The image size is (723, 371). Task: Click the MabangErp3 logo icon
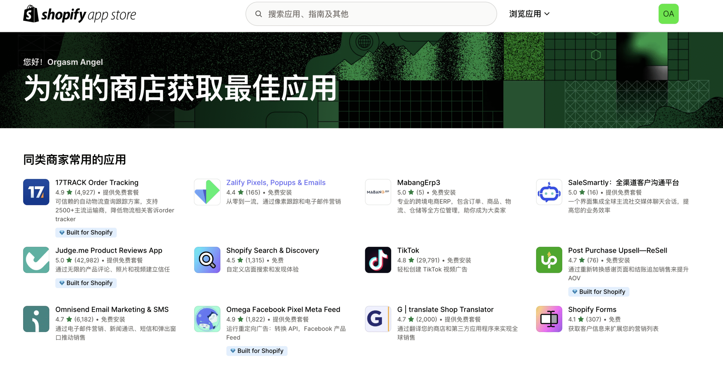click(x=378, y=192)
